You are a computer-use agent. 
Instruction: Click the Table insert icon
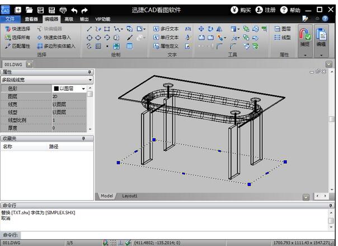click(x=130, y=46)
